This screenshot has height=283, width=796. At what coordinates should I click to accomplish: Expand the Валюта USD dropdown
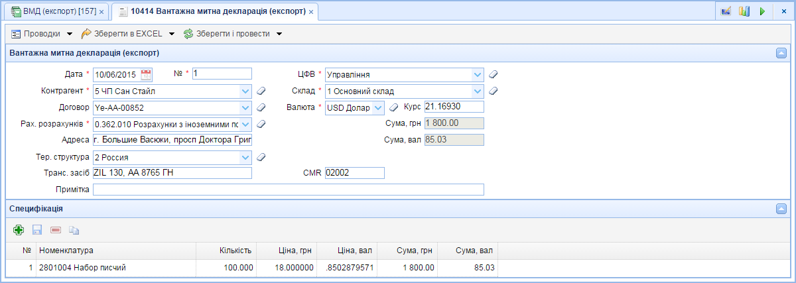(378, 107)
